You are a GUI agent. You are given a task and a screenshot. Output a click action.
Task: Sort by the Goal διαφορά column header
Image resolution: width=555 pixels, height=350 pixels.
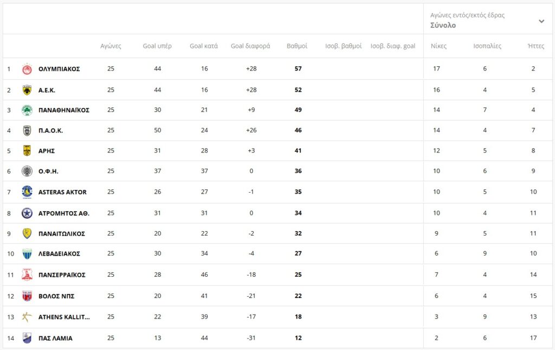[250, 46]
